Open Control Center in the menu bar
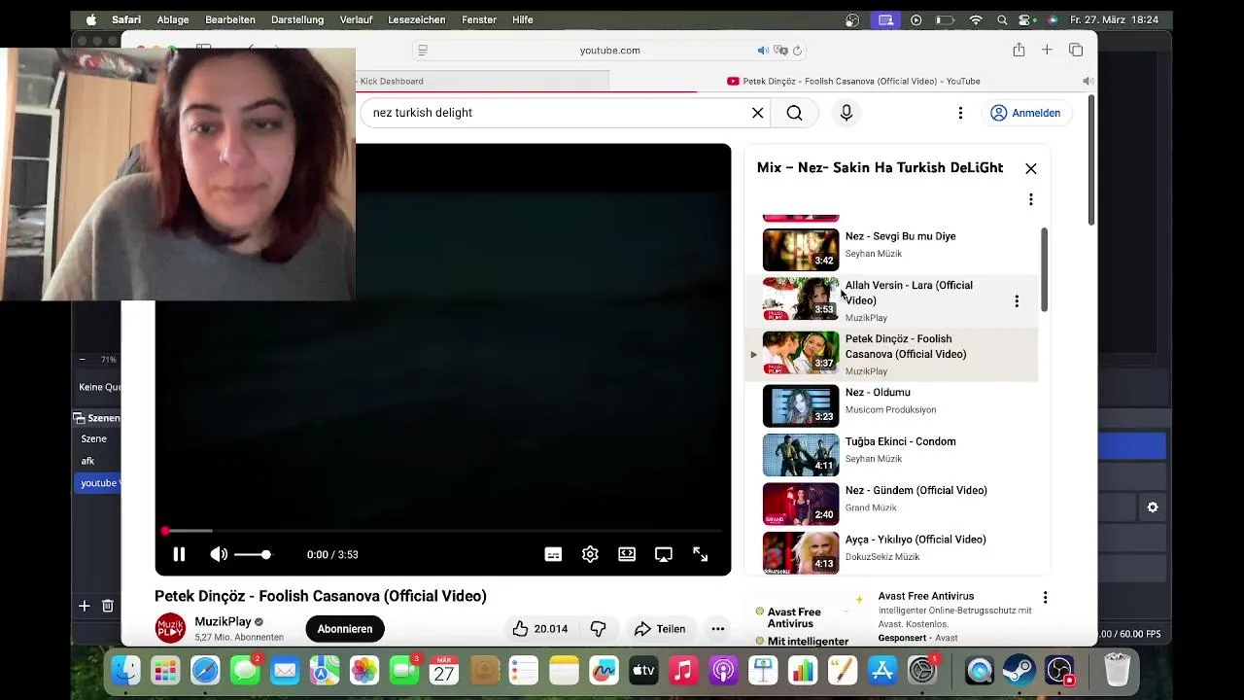 tap(1026, 19)
